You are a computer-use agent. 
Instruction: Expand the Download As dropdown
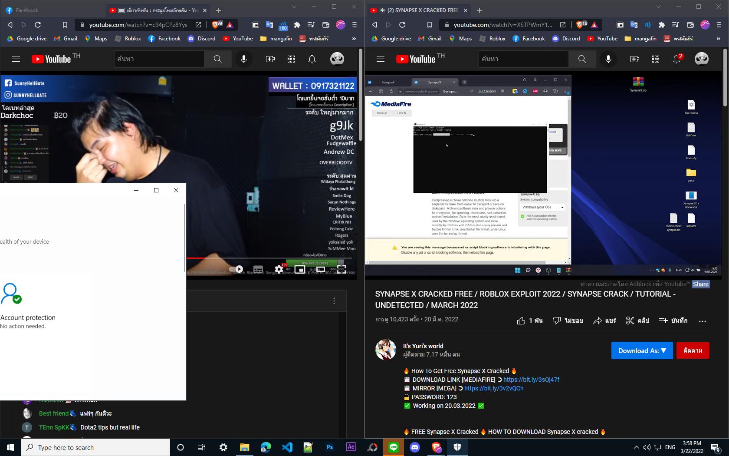[x=642, y=350]
